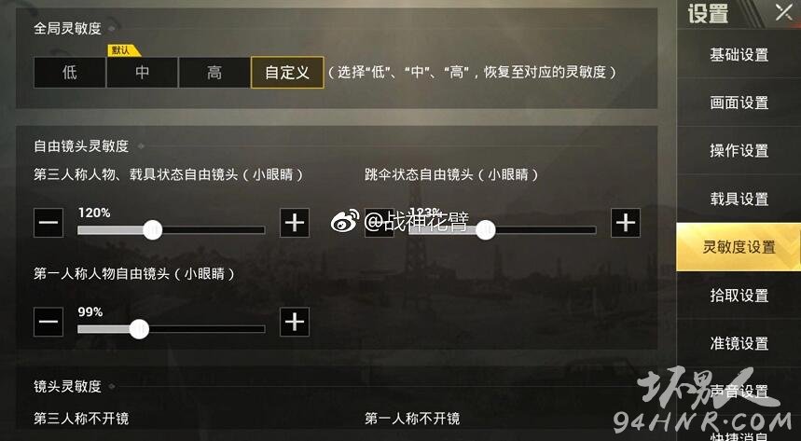
Task: Select 低 global sensitivity preset
Action: coord(70,72)
